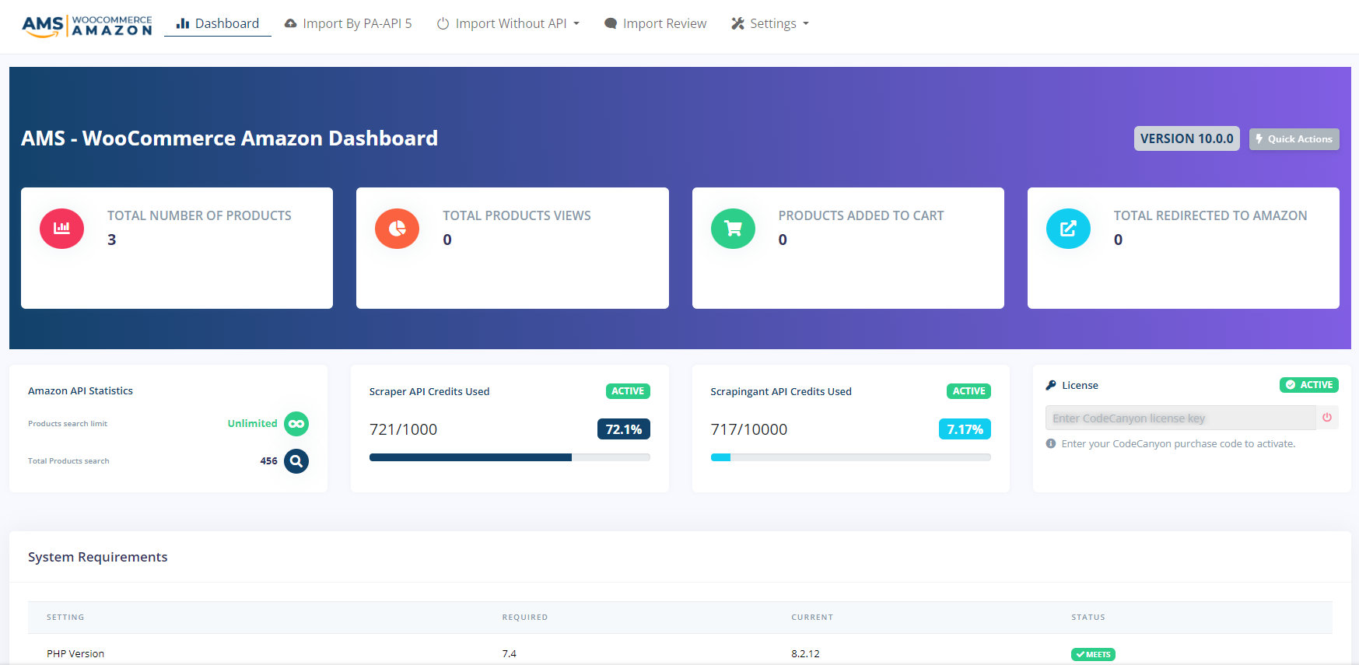1359x665 pixels.
Task: Click the 721/1000 credits value
Action: tap(403, 429)
